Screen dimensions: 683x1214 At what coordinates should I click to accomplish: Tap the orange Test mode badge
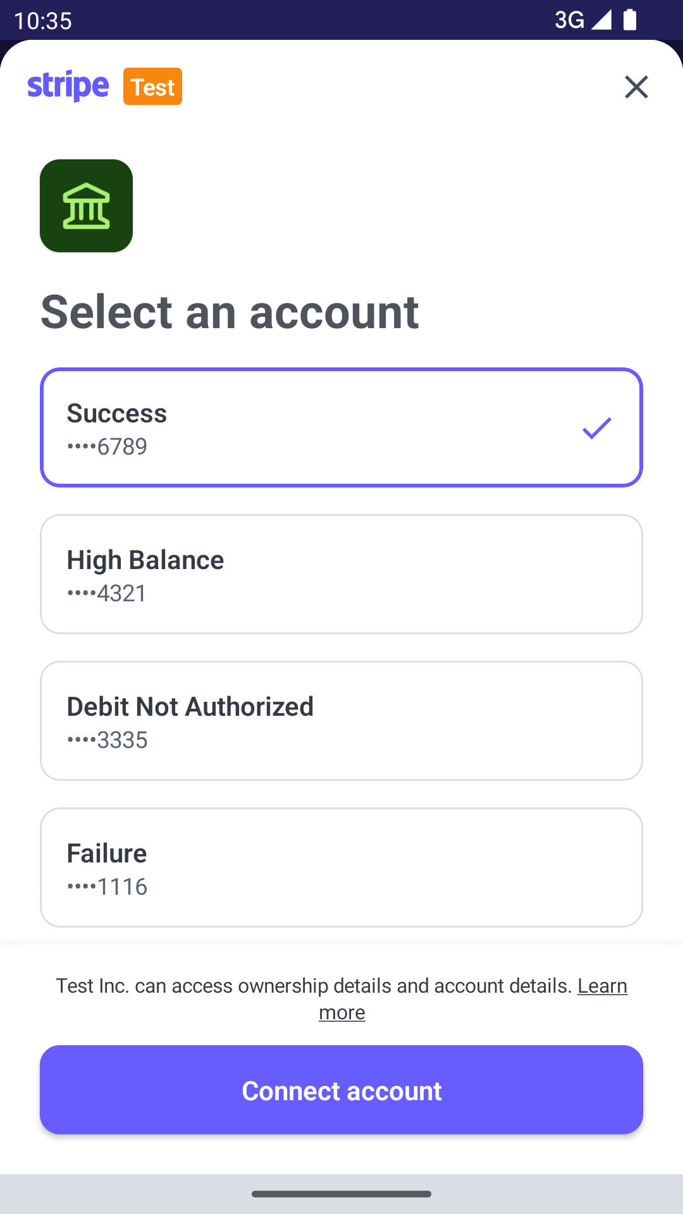point(152,87)
